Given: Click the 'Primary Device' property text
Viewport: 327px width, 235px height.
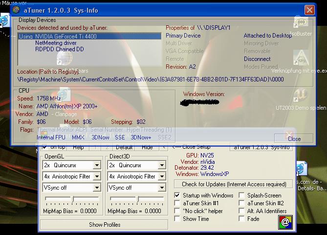Looking at the screenshot, I should click(183, 36).
